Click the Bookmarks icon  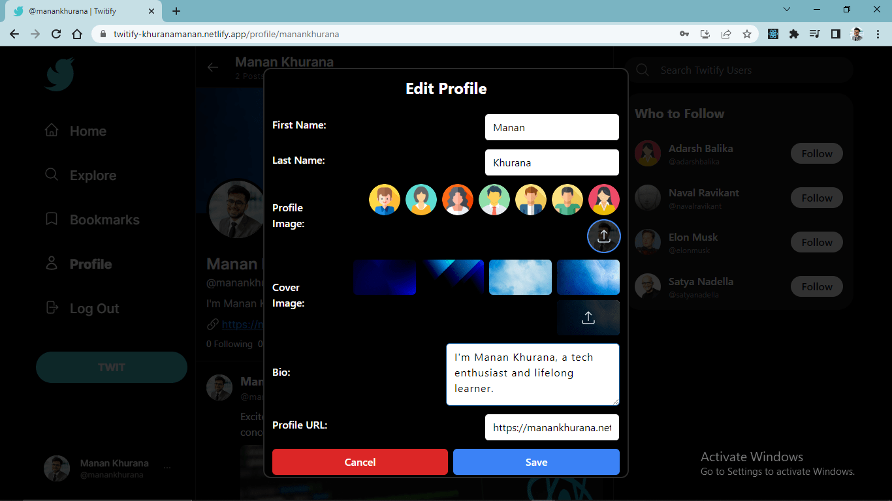click(x=52, y=219)
